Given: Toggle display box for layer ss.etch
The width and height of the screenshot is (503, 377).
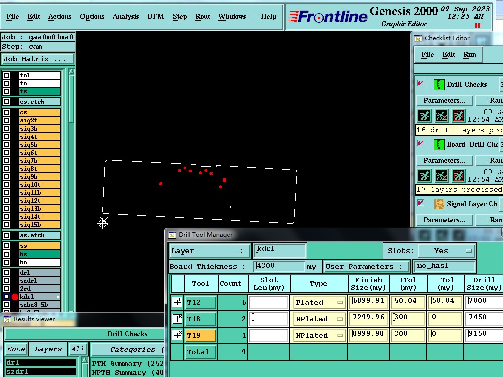Looking at the screenshot, I should [7, 235].
